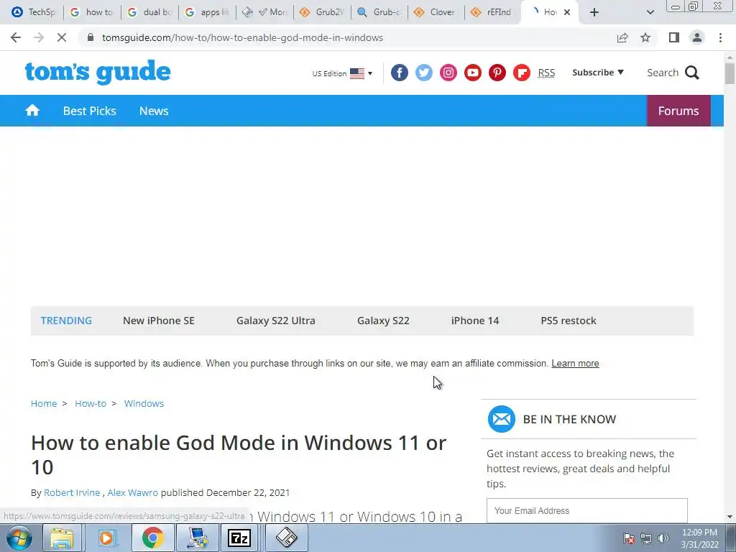Open Tom's Guide Facebook icon
Screen dimensions: 736x552
[x=400, y=73]
